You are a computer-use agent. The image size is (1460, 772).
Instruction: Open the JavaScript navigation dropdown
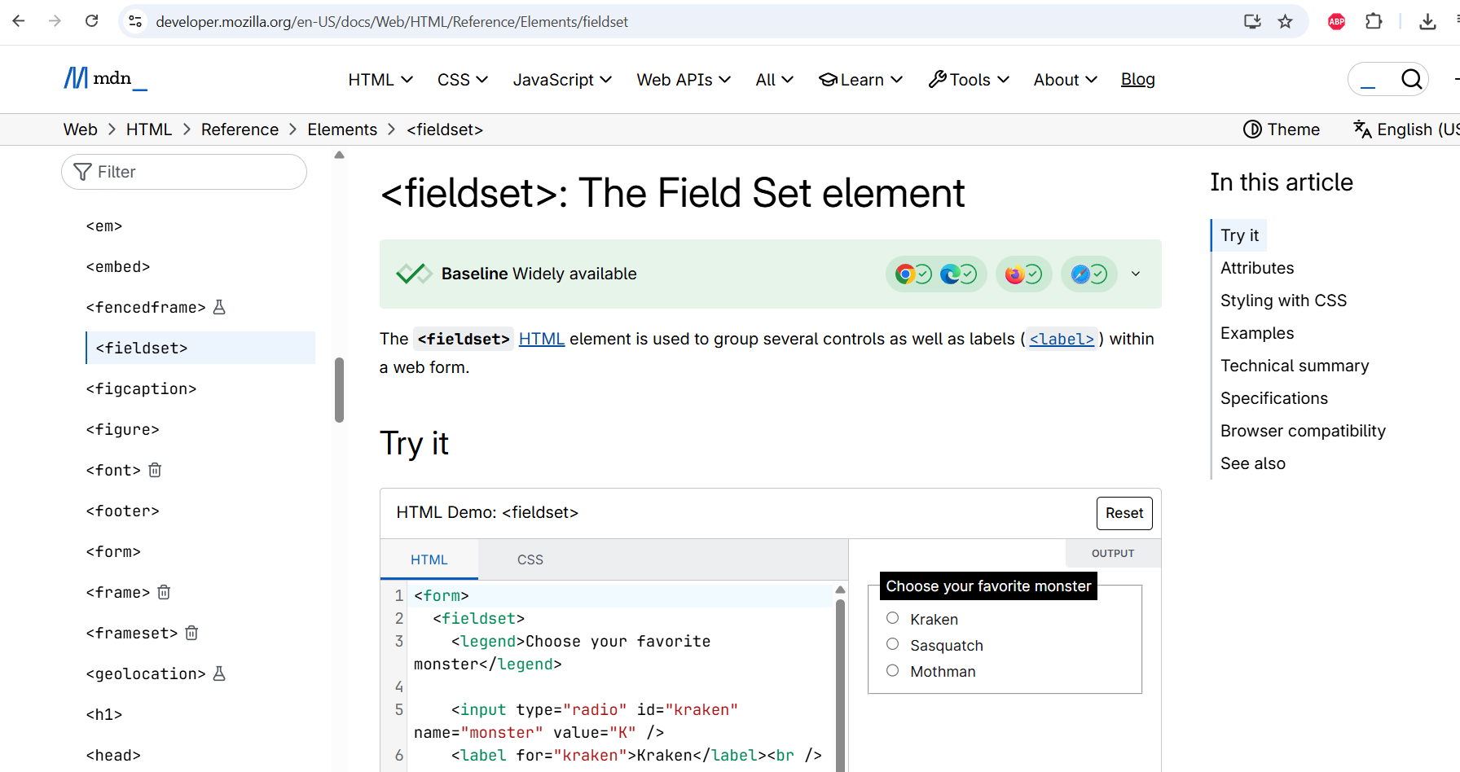(562, 80)
